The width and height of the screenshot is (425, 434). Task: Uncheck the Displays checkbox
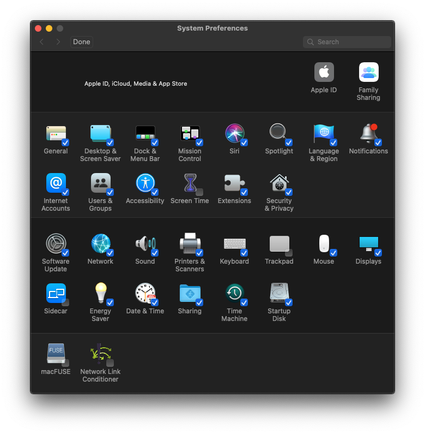(378, 253)
